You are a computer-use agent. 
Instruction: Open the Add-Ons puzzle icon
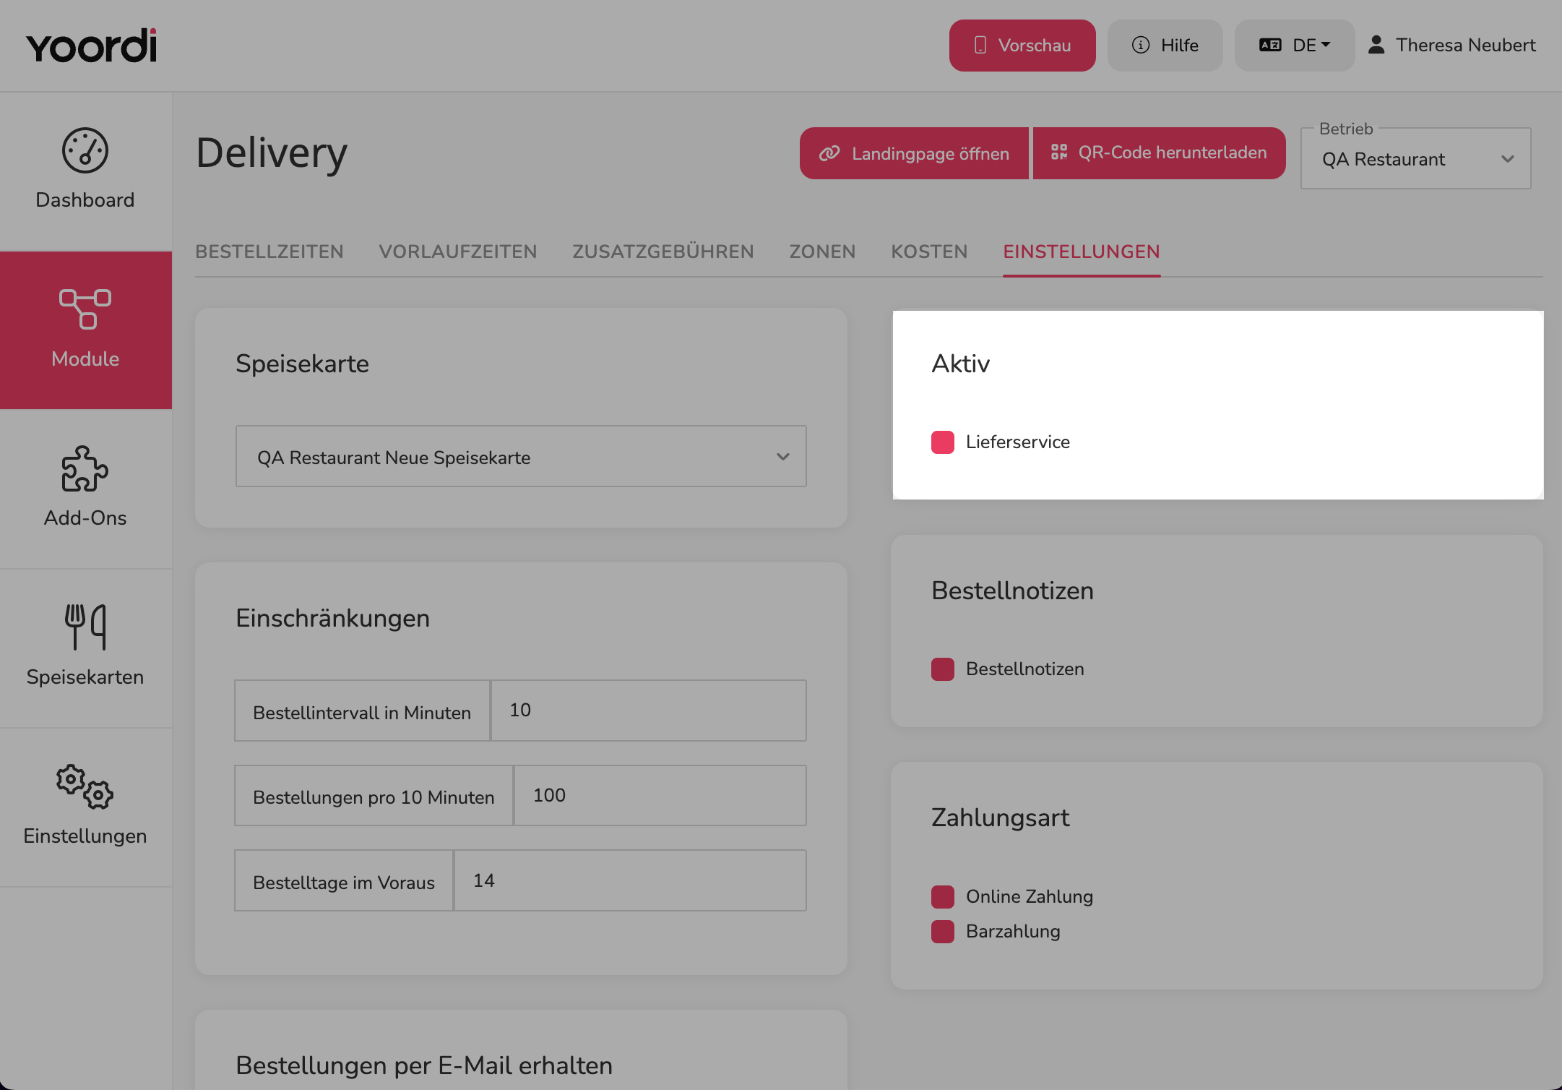coord(85,468)
